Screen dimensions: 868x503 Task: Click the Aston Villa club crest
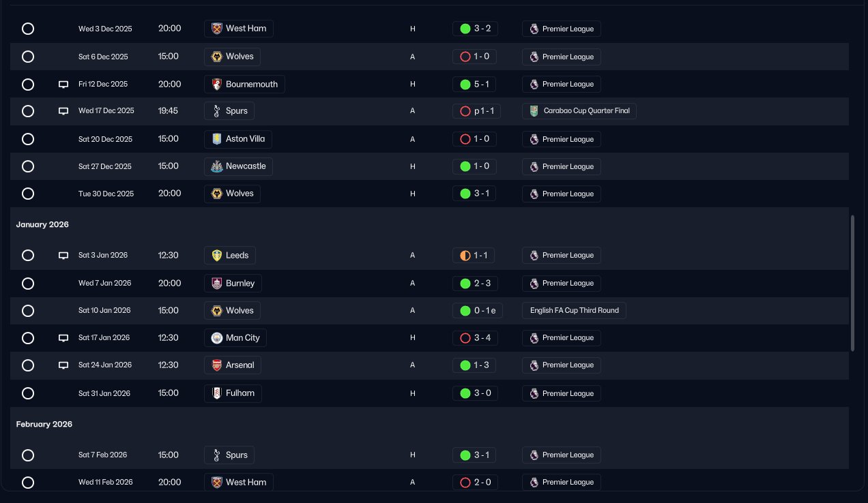(x=217, y=139)
